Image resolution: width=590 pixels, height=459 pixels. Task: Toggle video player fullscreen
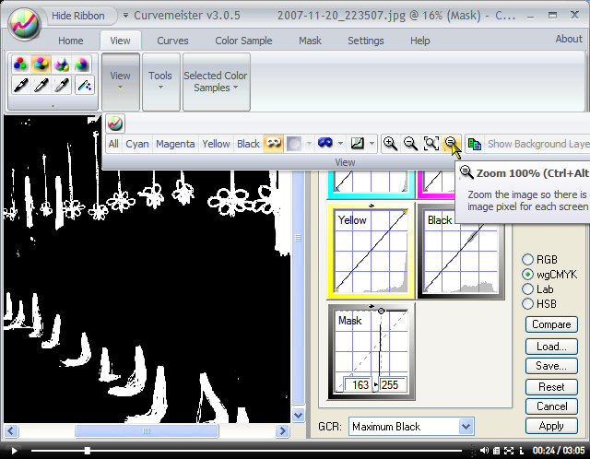pos(509,451)
